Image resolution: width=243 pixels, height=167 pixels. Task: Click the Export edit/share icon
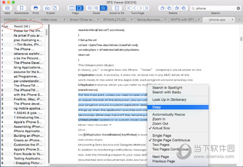55,8
